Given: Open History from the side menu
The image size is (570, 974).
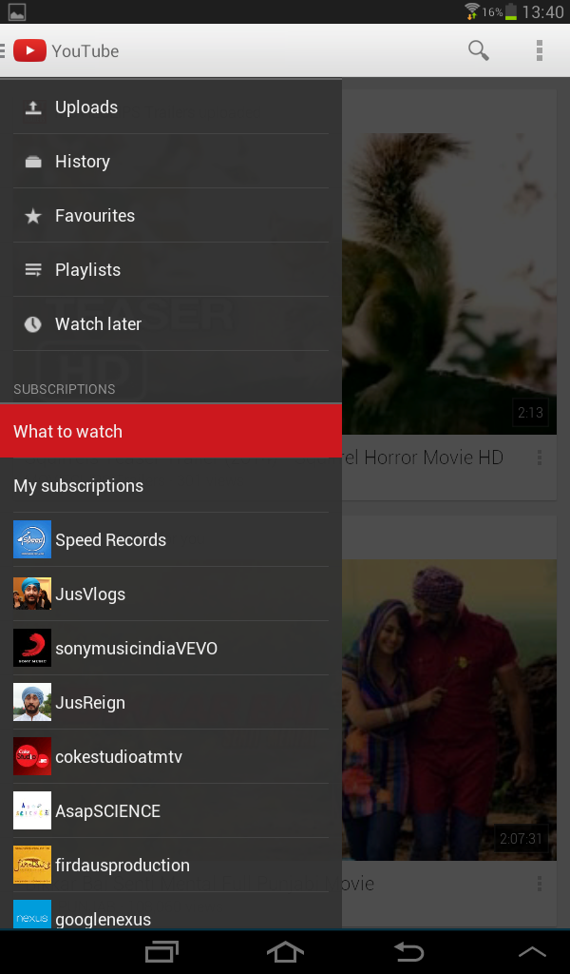Looking at the screenshot, I should tap(82, 162).
